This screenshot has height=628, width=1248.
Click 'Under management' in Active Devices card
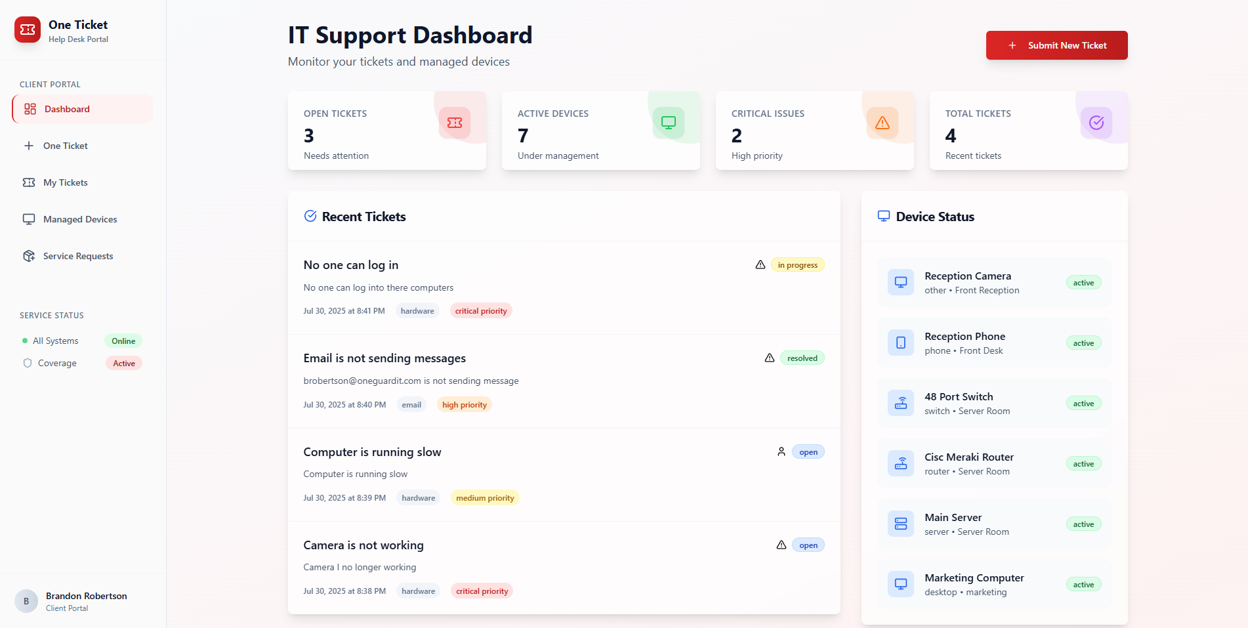pos(558,156)
